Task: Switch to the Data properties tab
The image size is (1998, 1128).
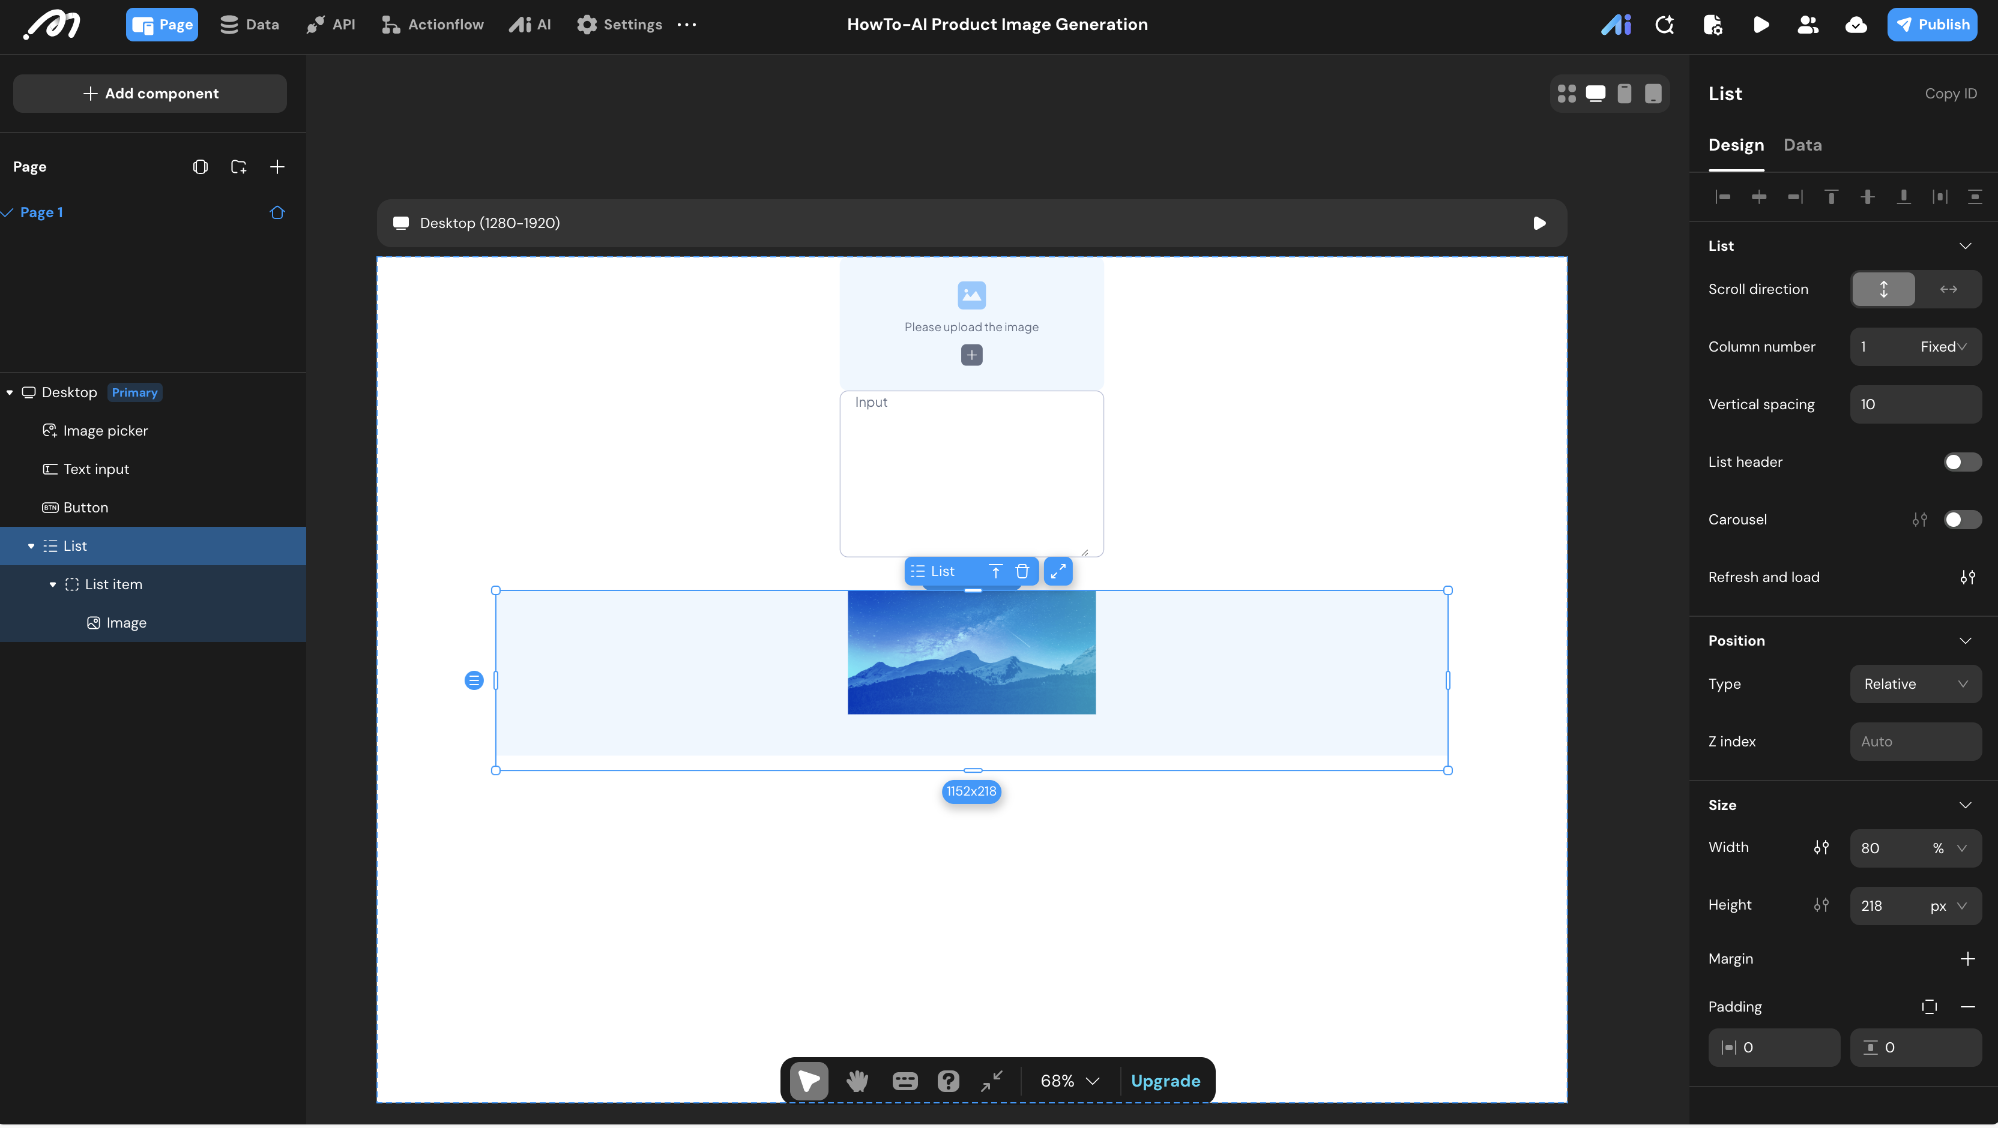Action: point(1802,145)
